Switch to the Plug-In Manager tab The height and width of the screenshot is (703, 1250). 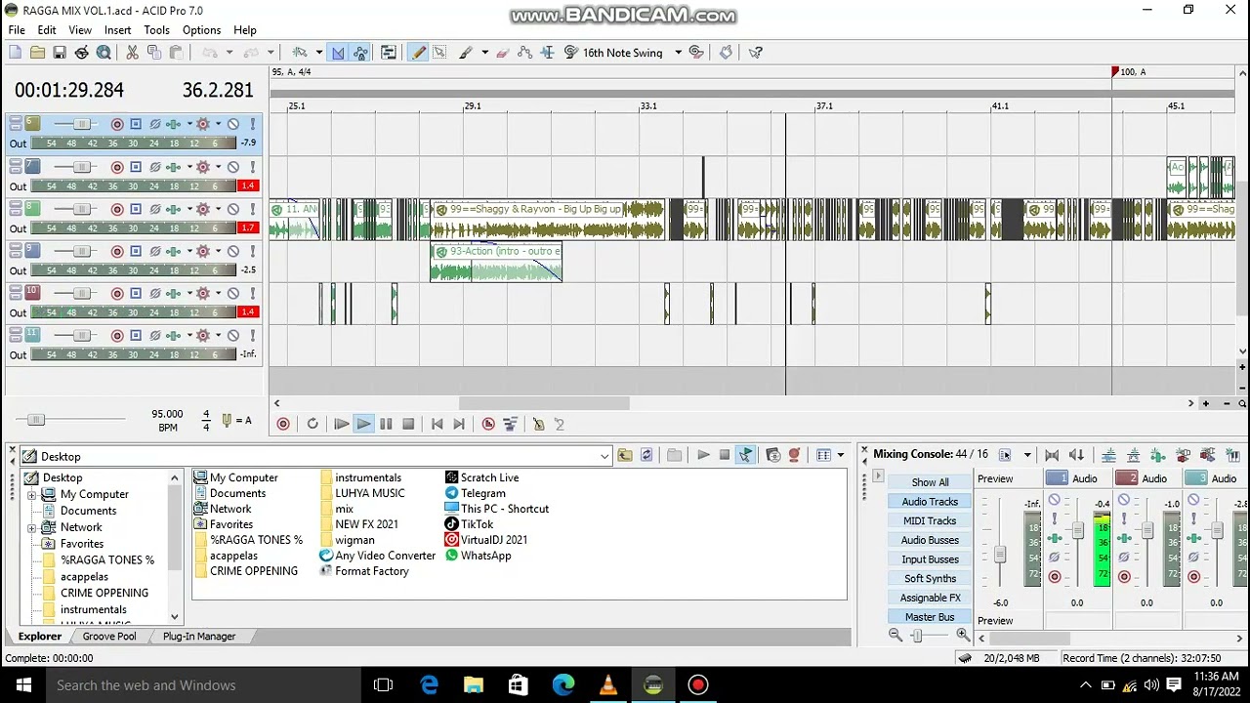(199, 637)
